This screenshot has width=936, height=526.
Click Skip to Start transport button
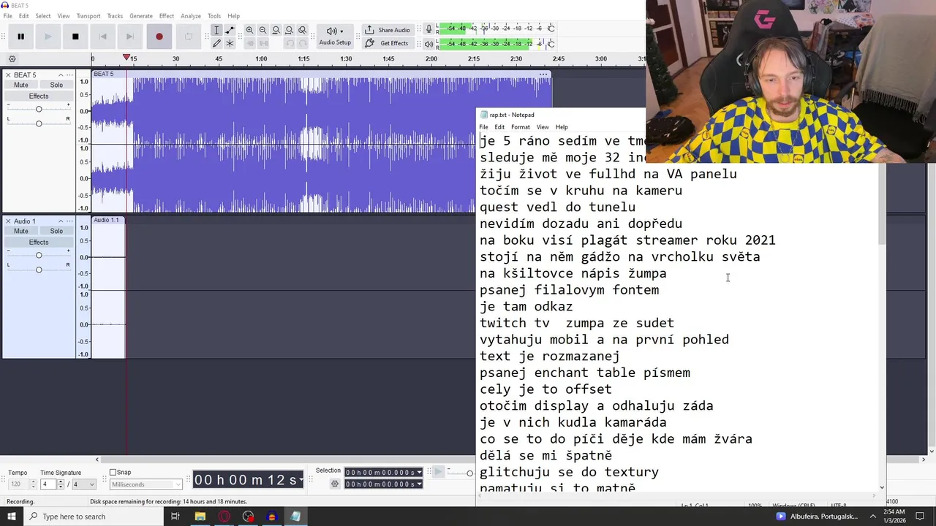[x=103, y=37]
